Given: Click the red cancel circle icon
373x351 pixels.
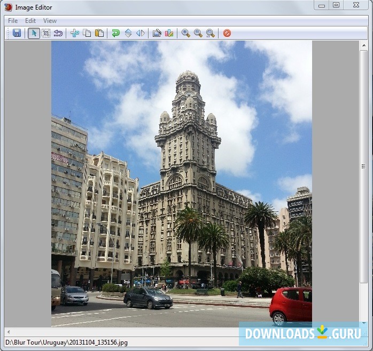Looking at the screenshot, I should click(x=227, y=33).
